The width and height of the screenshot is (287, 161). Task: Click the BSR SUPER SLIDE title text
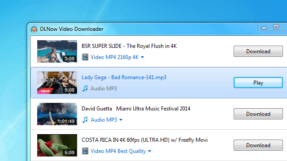tap(129, 46)
